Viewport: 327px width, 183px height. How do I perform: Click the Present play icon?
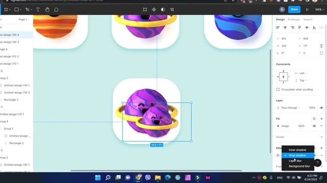(307, 10)
